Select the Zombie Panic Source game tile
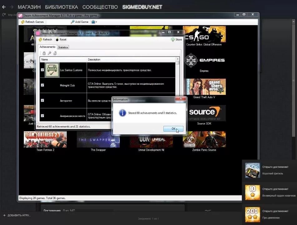297x225 pixels. point(204,142)
